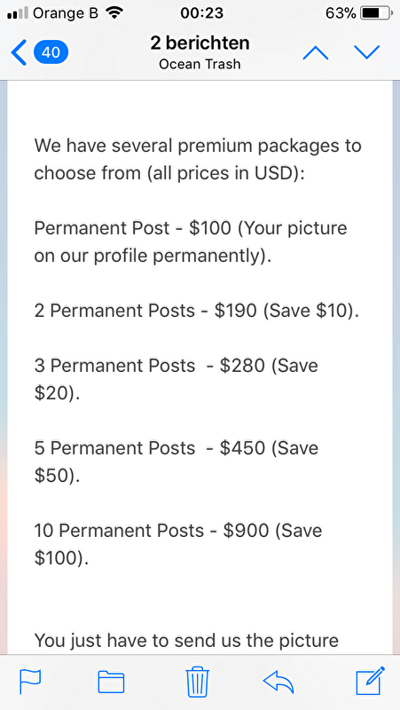Flag this email with the flag icon
The height and width of the screenshot is (710, 400).
30,682
